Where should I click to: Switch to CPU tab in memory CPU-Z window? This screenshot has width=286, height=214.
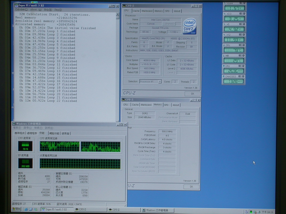[125, 105]
